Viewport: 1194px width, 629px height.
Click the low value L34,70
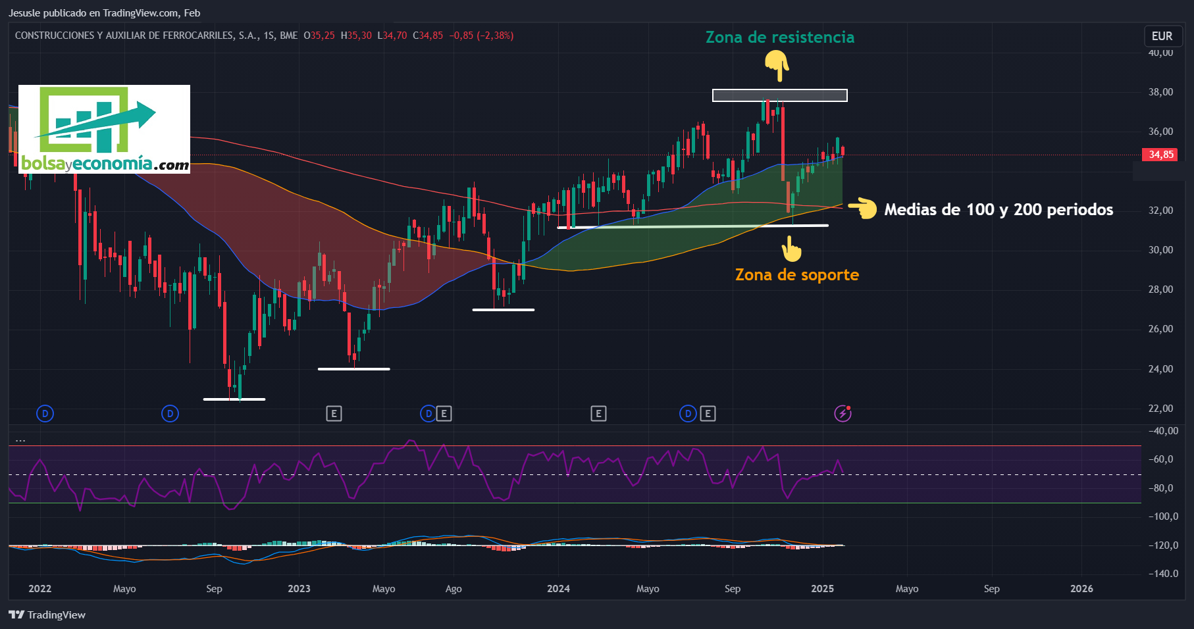tap(392, 36)
